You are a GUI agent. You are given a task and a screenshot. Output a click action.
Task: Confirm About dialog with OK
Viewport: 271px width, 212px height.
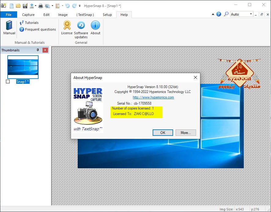(x=163, y=133)
